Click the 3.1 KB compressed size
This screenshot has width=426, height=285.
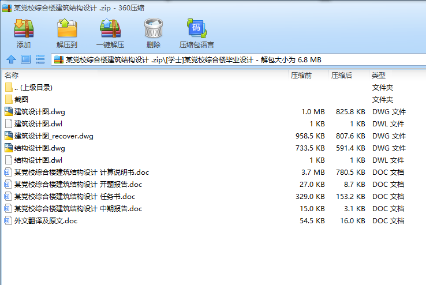(354, 208)
